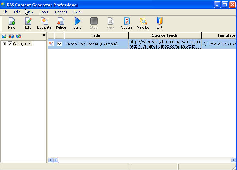Delete category icon in sidebar
This screenshot has width=237, height=170.
tap(11, 36)
